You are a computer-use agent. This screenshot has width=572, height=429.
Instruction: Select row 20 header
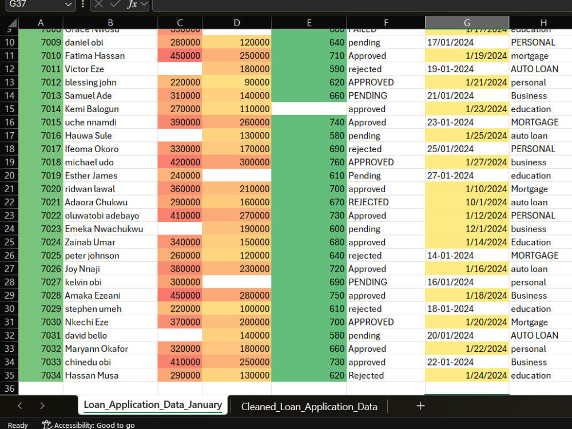tap(10, 176)
